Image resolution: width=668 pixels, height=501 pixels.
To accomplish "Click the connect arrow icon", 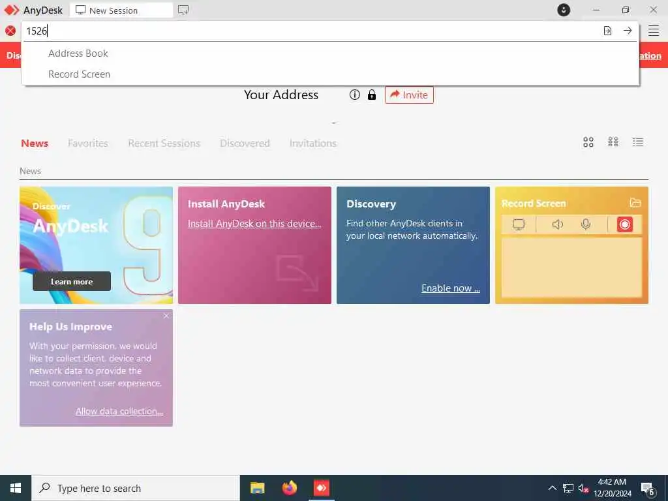I will click(x=628, y=31).
